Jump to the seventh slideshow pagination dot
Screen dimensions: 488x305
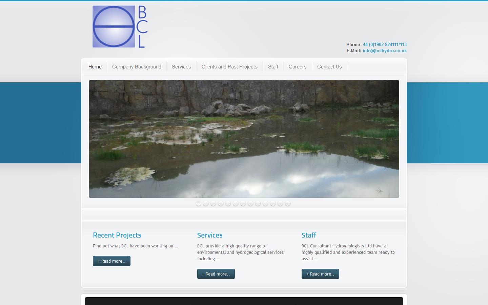pos(243,203)
